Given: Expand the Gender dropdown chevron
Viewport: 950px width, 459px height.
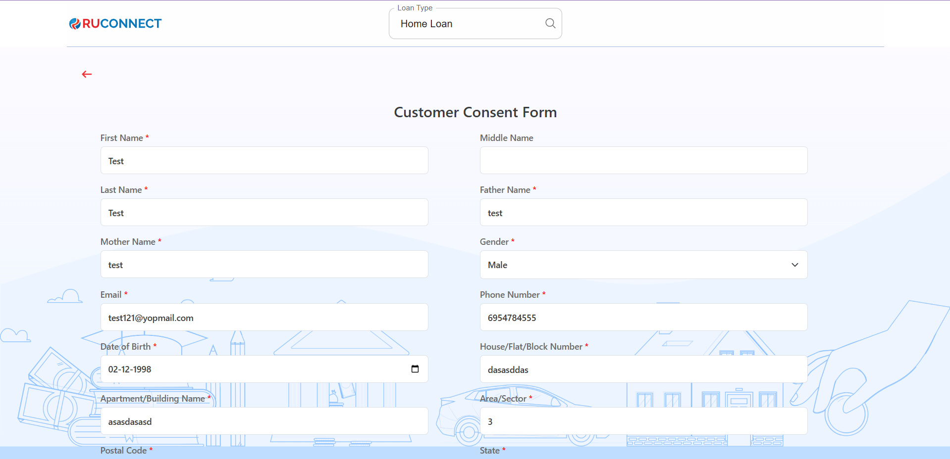Looking at the screenshot, I should [x=794, y=265].
